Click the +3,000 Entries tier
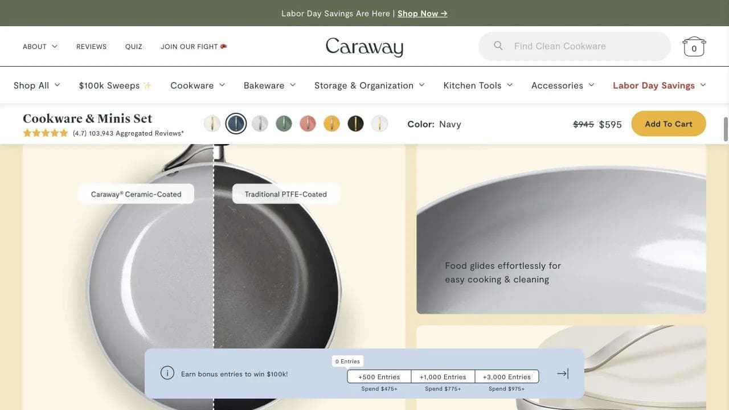The image size is (729, 410). [507, 377]
